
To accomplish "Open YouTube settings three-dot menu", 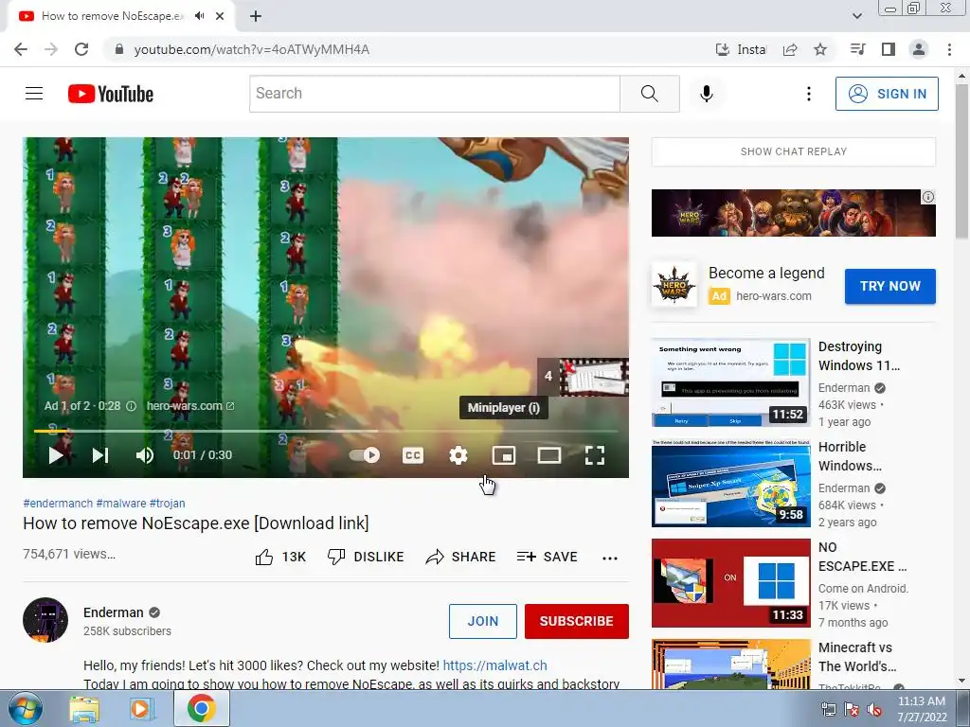I will [x=809, y=94].
